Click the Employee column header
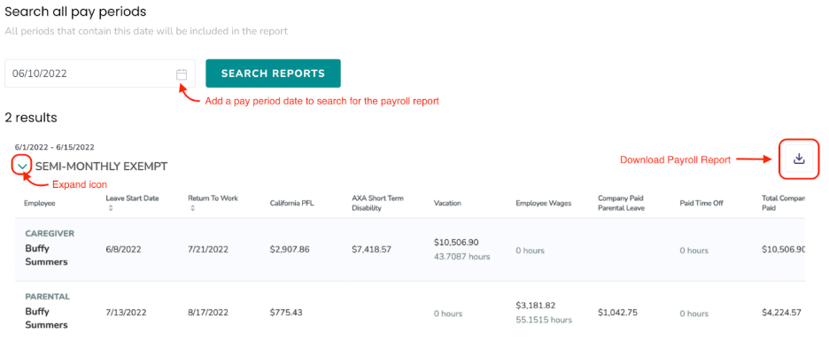 tap(39, 203)
